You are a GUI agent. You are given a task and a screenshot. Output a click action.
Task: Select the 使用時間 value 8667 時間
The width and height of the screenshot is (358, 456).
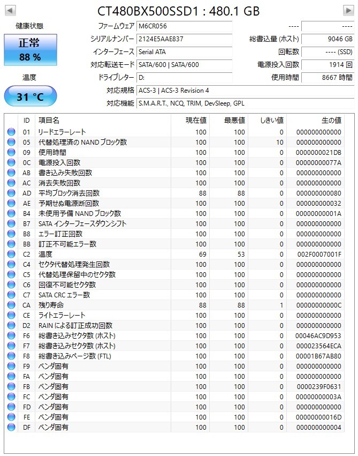tap(328, 77)
